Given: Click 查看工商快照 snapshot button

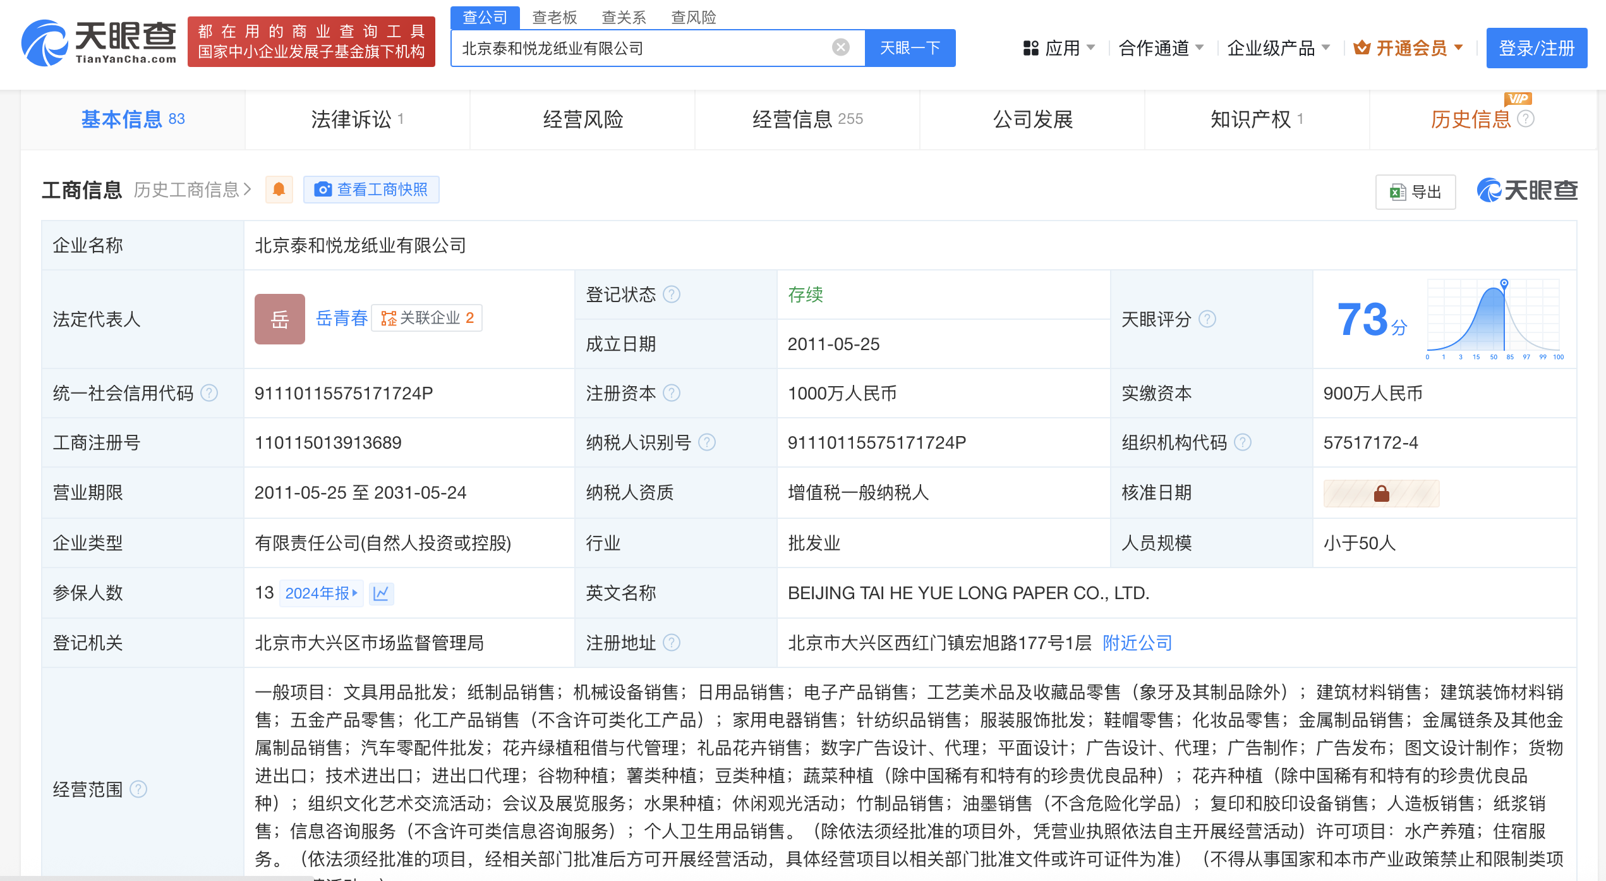Looking at the screenshot, I should (371, 190).
